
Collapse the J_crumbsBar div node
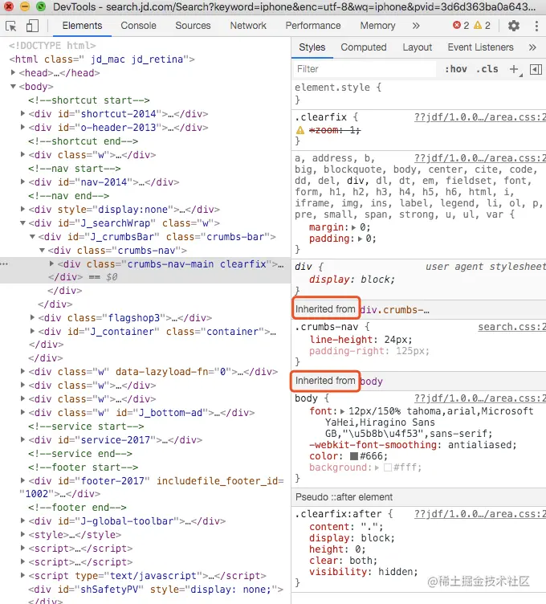32,236
